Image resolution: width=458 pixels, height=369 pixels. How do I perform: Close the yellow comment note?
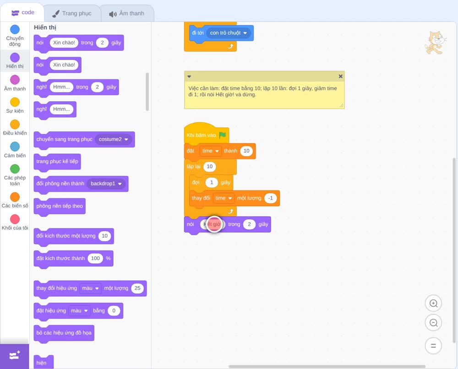pyautogui.click(x=340, y=76)
